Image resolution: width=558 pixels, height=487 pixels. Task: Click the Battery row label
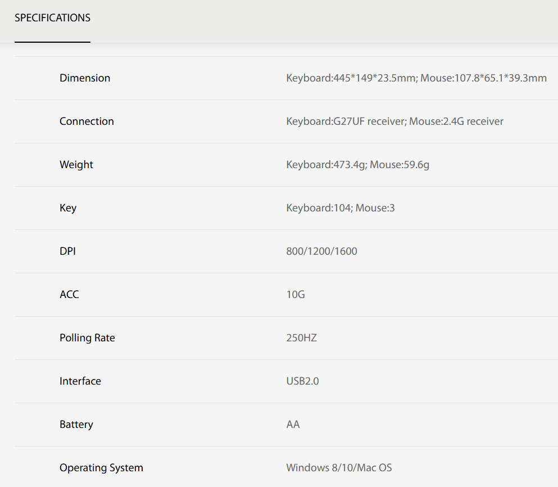pos(76,425)
